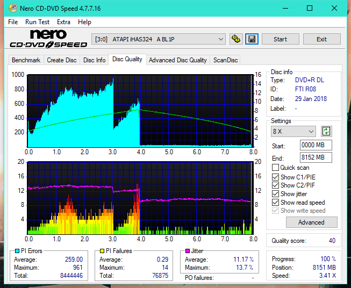The height and width of the screenshot is (288, 351).
Task: Click PI Errors total 8444446
Action: (71, 276)
